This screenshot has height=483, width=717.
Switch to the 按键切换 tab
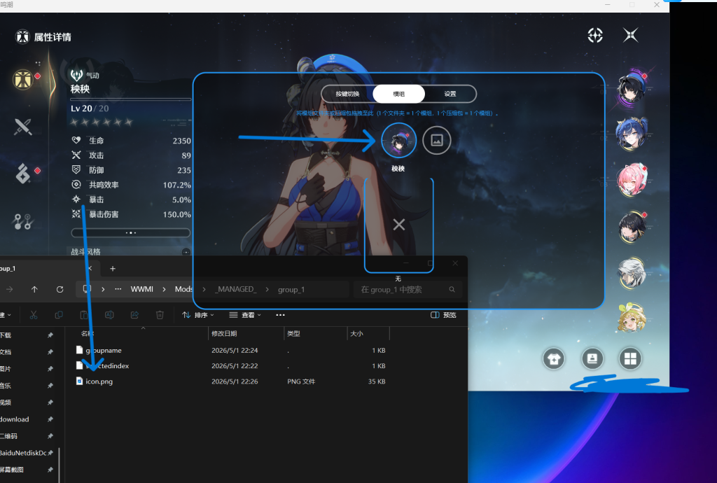click(x=347, y=94)
